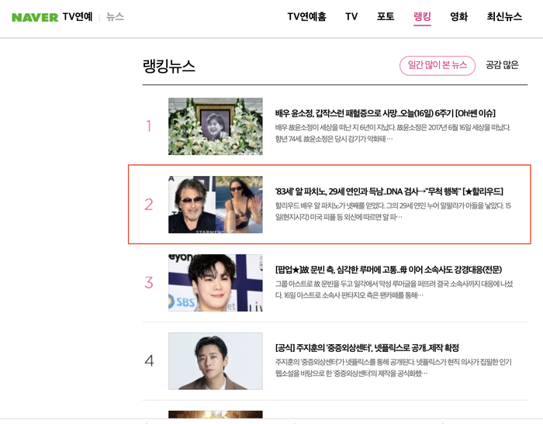The image size is (543, 424).
Task: Select the TV연예홈 menu item
Action: click(x=306, y=16)
